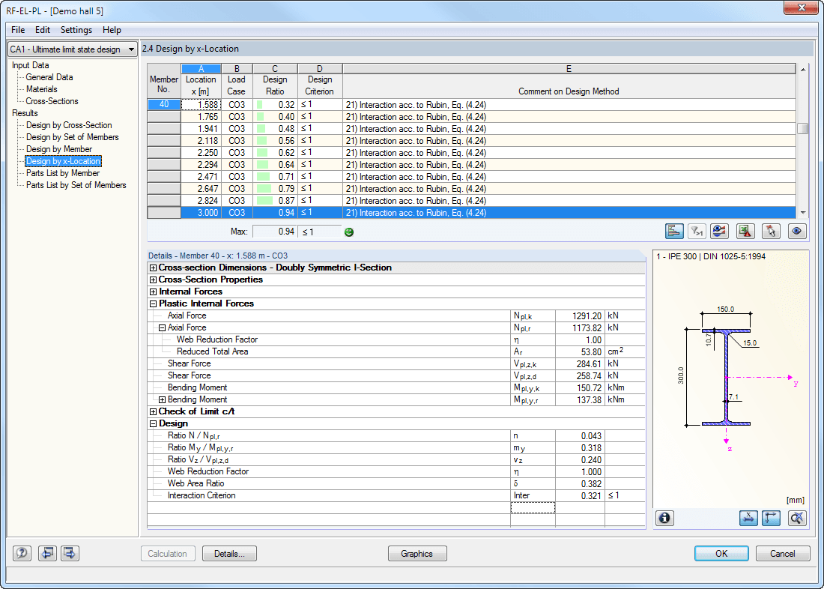The image size is (824, 589).
Task: Collapse the Axial Force Npl,r node
Action: coord(162,327)
